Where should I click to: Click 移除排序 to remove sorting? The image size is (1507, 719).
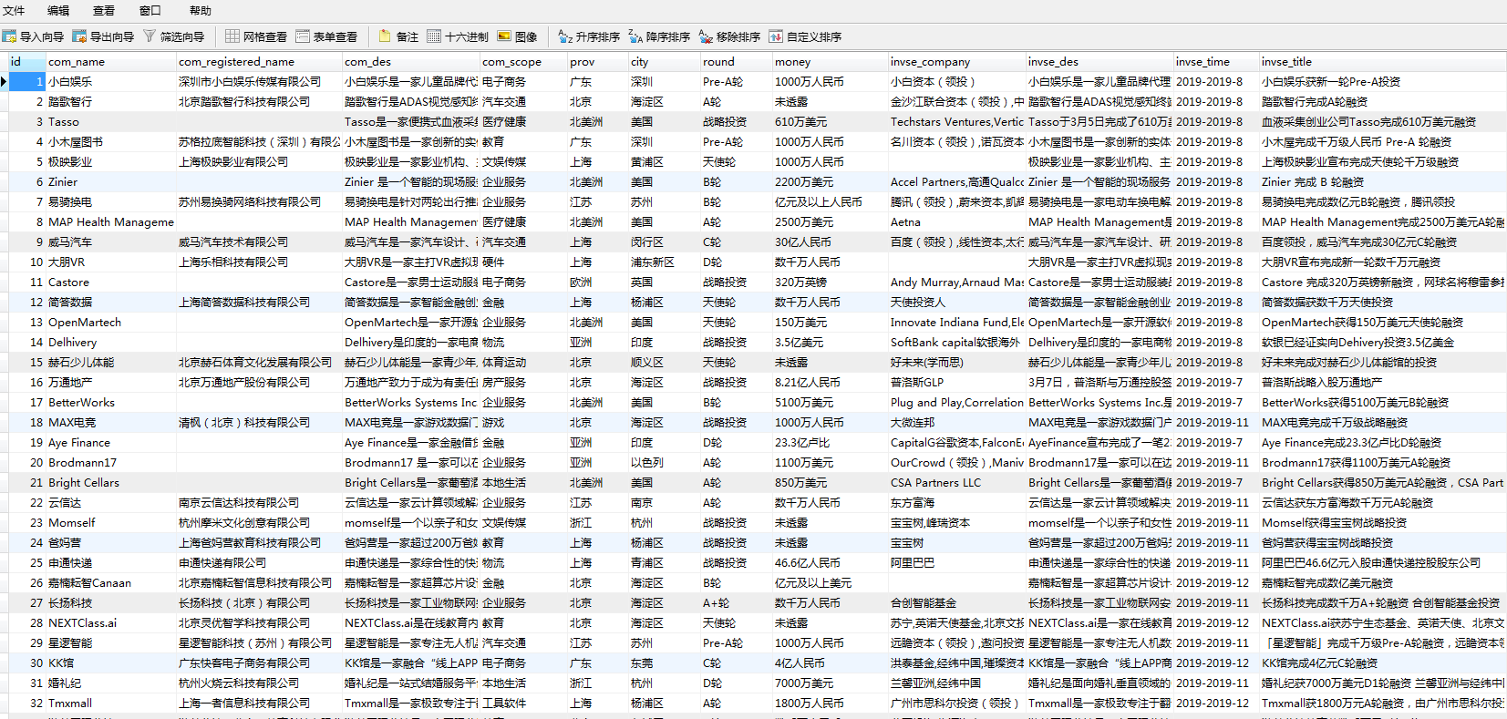pyautogui.click(x=729, y=36)
